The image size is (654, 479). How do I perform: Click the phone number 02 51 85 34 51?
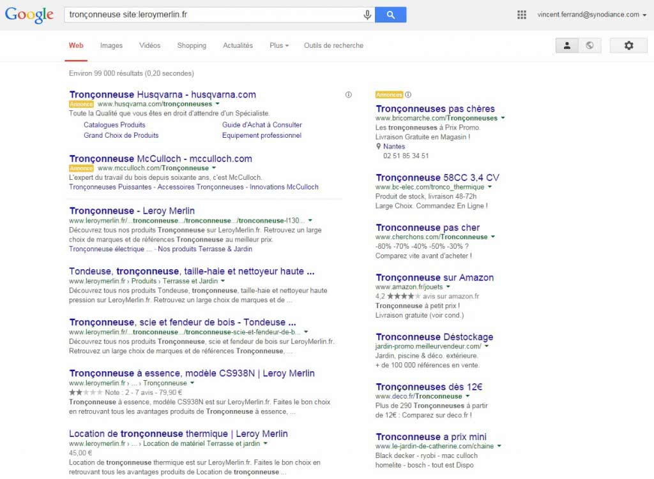pyautogui.click(x=406, y=156)
